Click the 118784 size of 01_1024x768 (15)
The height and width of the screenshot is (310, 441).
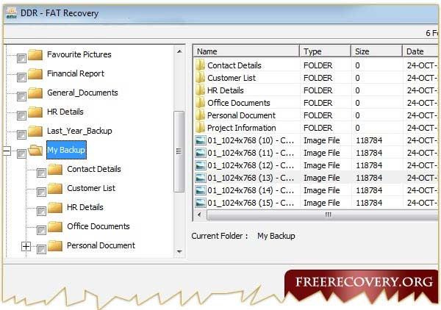[369, 203]
